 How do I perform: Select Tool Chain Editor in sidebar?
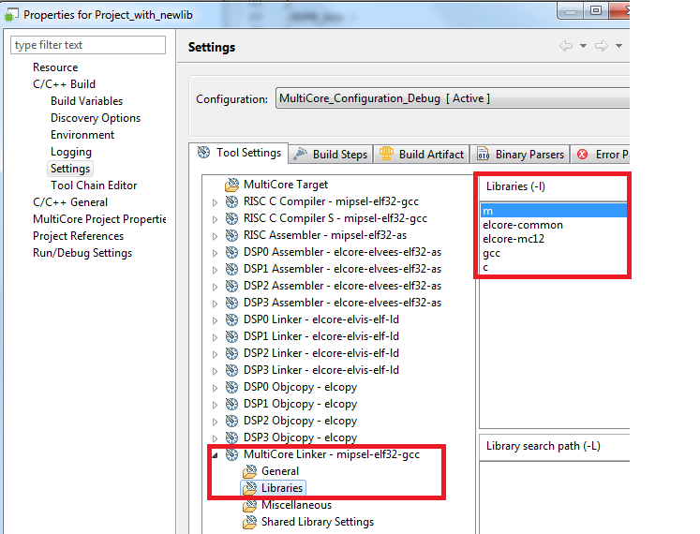pyautogui.click(x=94, y=185)
